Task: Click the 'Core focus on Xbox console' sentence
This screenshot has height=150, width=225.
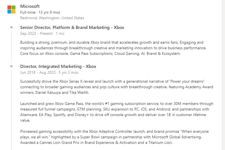Action: click(x=100, y=53)
